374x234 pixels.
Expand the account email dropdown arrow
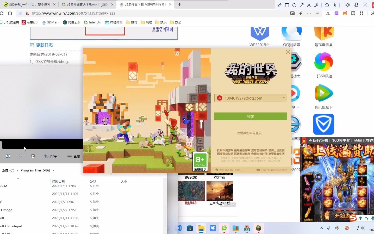[x=283, y=98]
